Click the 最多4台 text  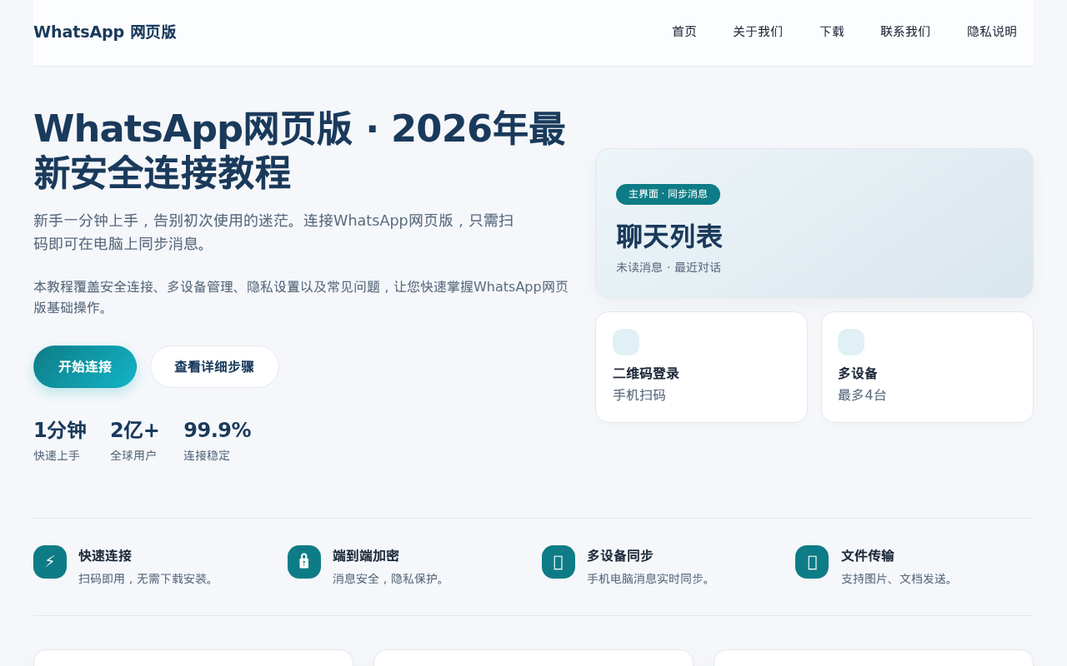click(862, 395)
